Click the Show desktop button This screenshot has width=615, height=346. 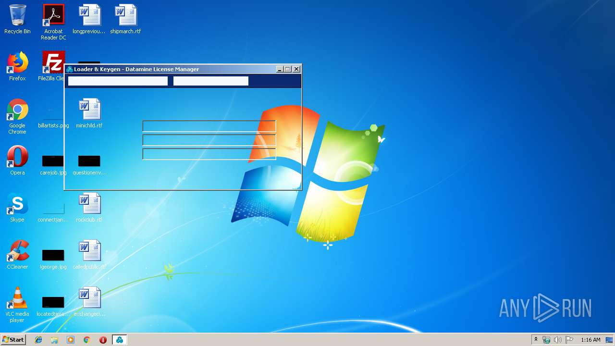pos(609,340)
